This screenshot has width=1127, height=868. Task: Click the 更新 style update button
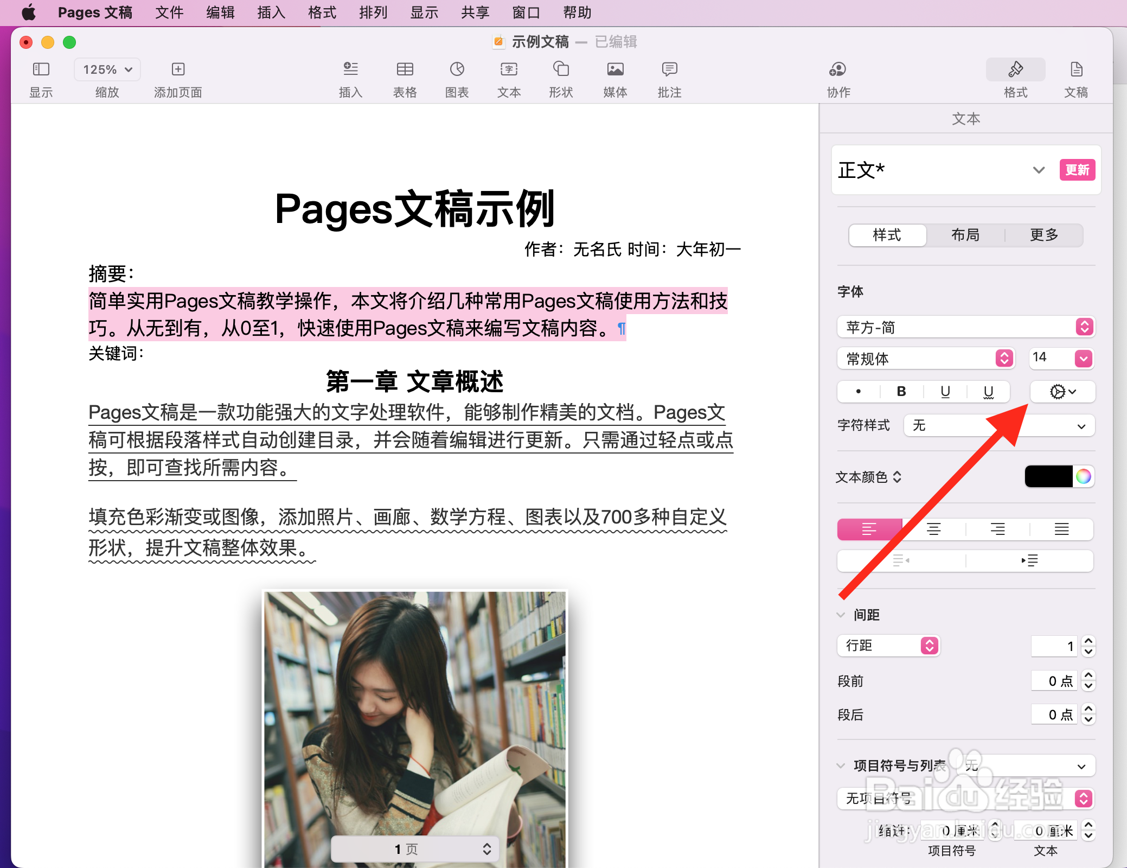pyautogui.click(x=1077, y=170)
